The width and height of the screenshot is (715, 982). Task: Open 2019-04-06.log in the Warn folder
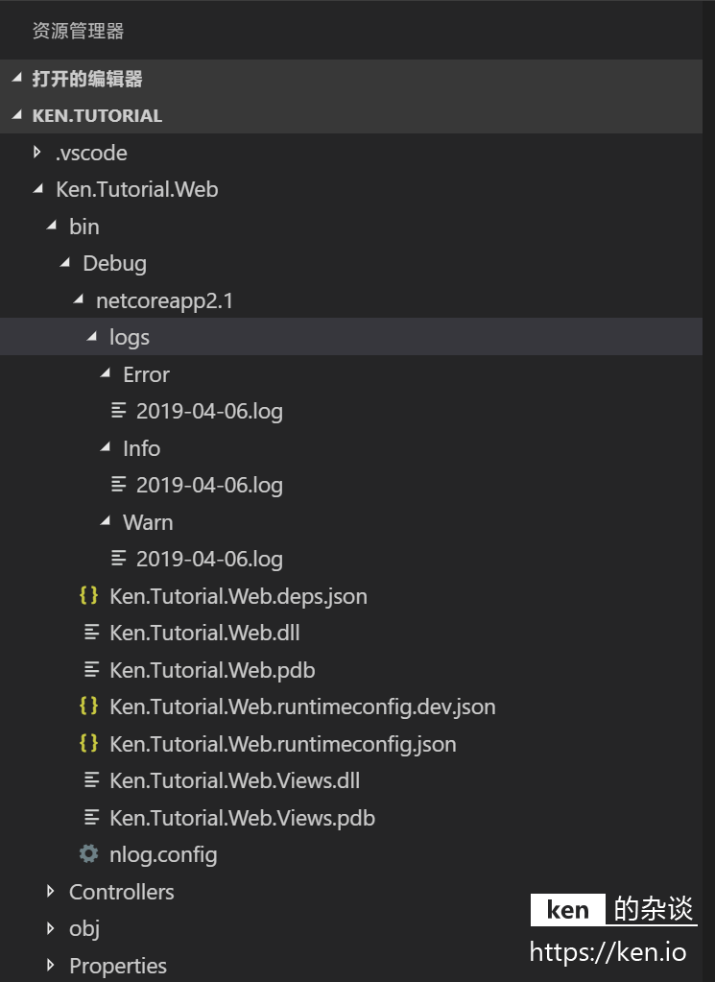[209, 559]
